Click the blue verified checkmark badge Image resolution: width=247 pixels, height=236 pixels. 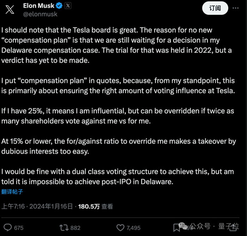click(59, 6)
